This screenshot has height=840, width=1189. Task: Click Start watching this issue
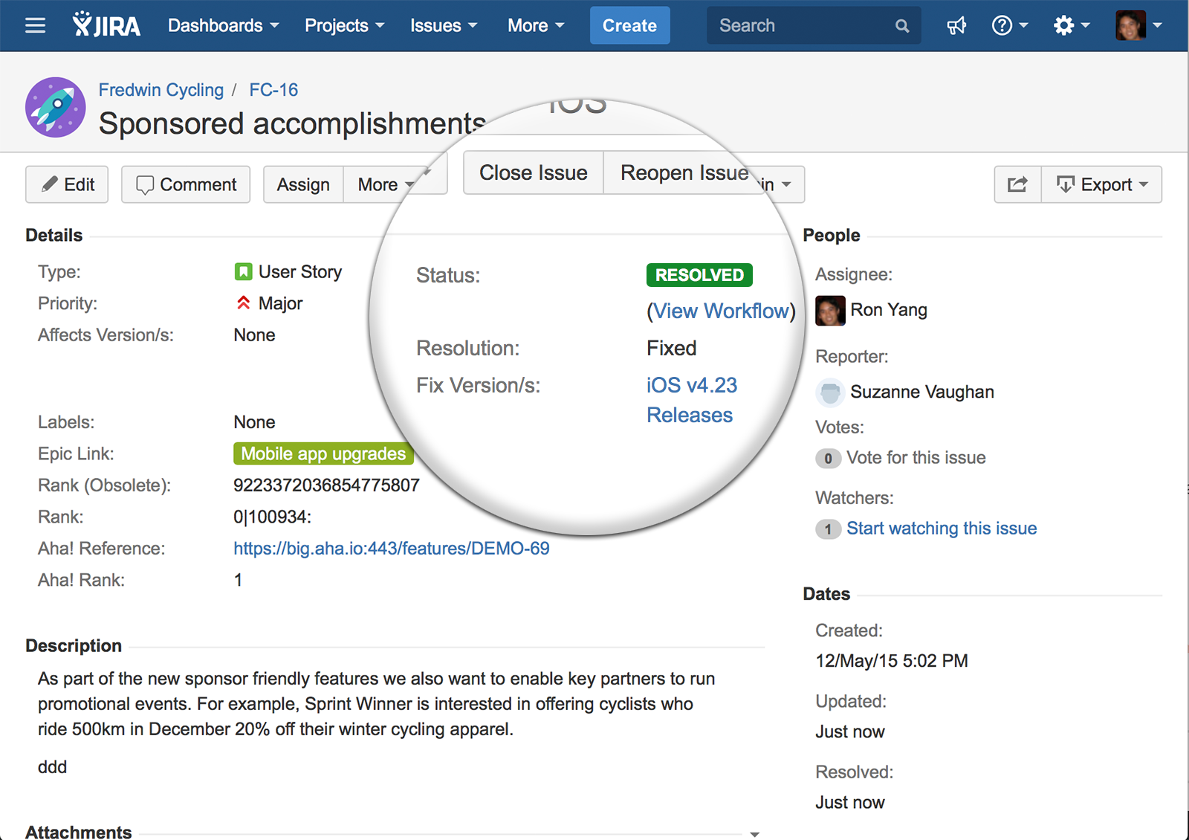point(942,529)
